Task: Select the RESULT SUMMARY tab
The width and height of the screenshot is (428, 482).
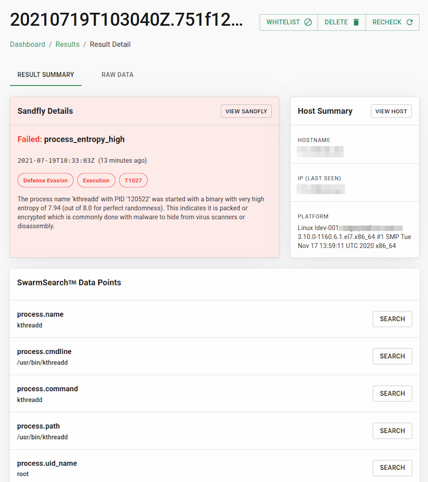Action: point(45,74)
